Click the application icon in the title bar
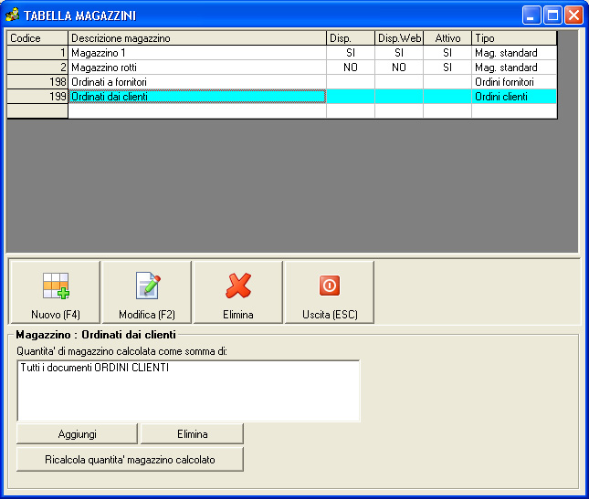This screenshot has height=499, width=589. (13, 15)
